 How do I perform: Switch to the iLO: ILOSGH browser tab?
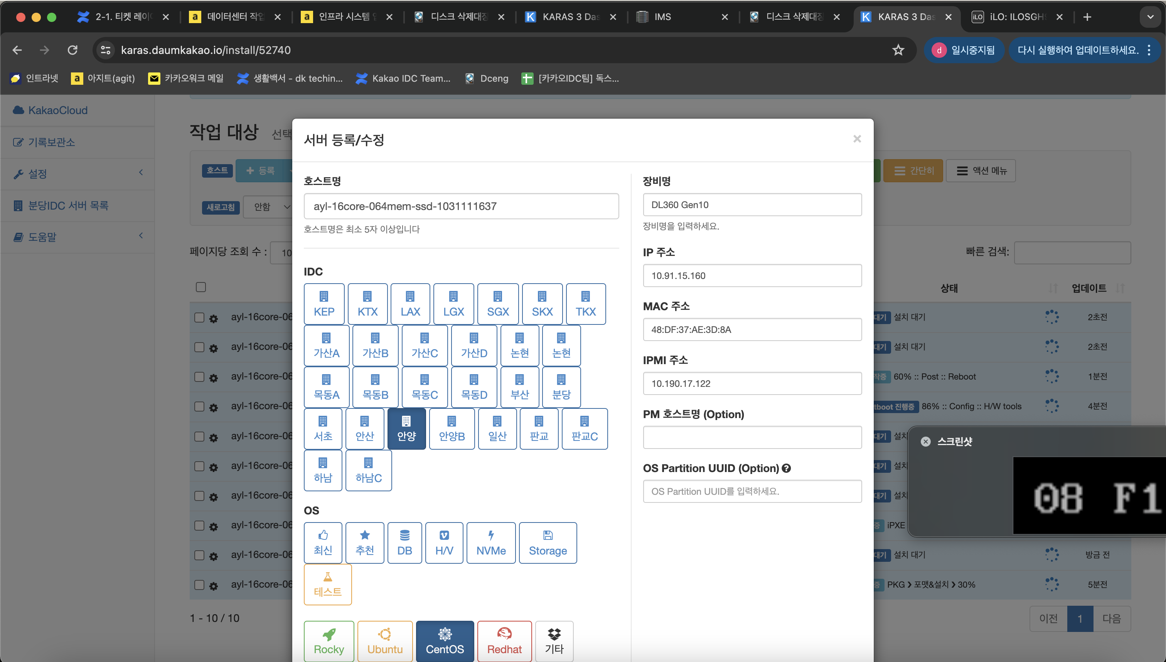click(1017, 17)
